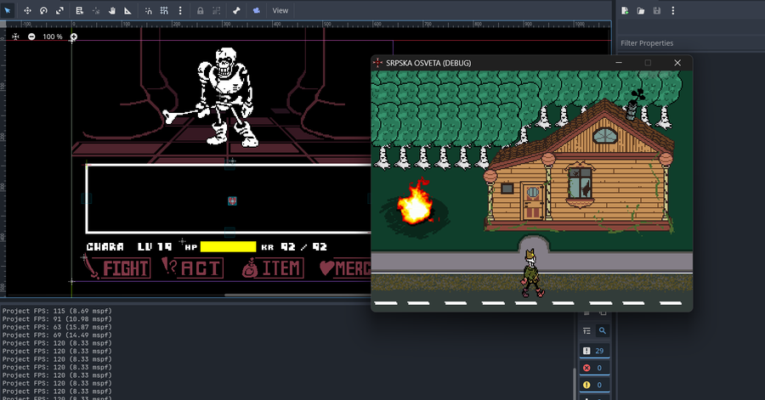
Task: Click the wooden house door in game window
Action: [x=533, y=200]
